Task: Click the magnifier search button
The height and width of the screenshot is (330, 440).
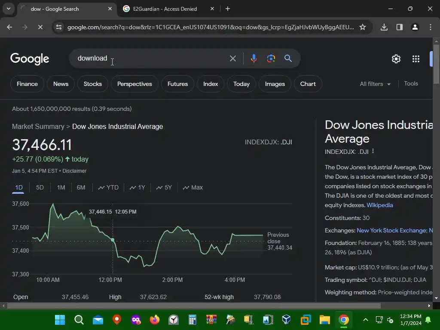Action: click(x=288, y=58)
